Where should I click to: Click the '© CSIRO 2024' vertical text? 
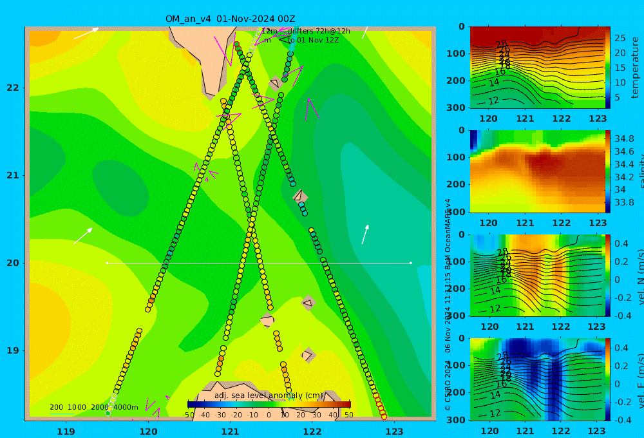pyautogui.click(x=448, y=385)
